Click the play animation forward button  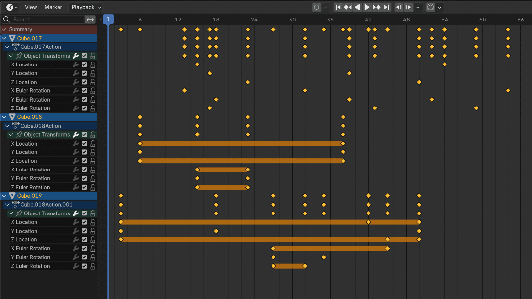point(367,7)
